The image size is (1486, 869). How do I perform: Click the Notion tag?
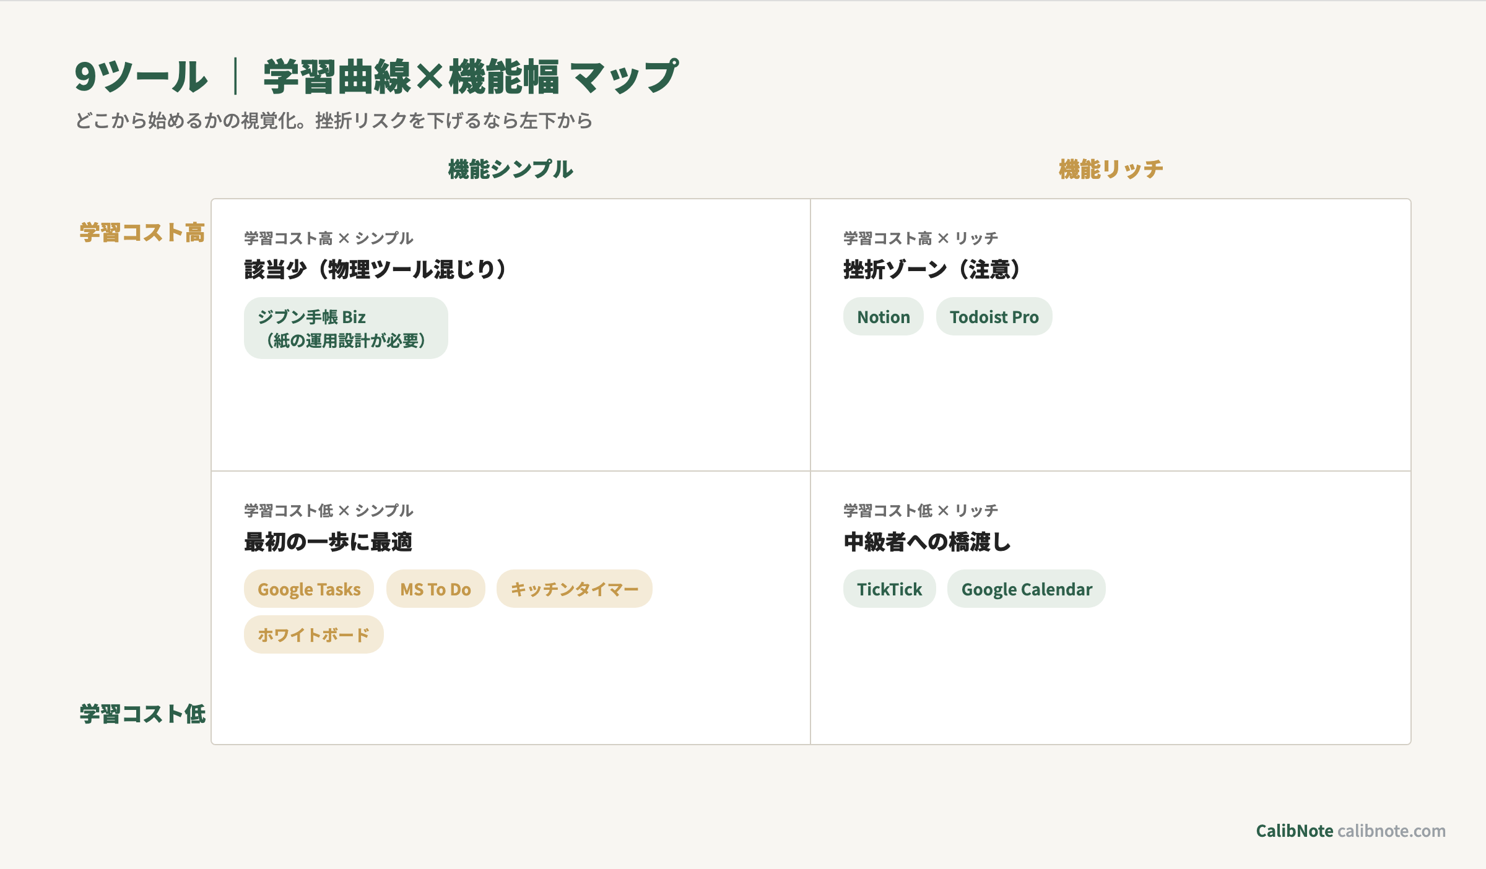pyautogui.click(x=883, y=316)
